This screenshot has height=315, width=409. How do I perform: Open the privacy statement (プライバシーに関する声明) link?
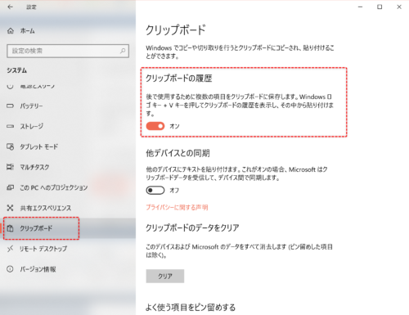coord(177,207)
